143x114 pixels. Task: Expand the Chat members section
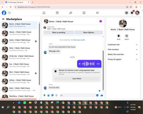click(123, 50)
